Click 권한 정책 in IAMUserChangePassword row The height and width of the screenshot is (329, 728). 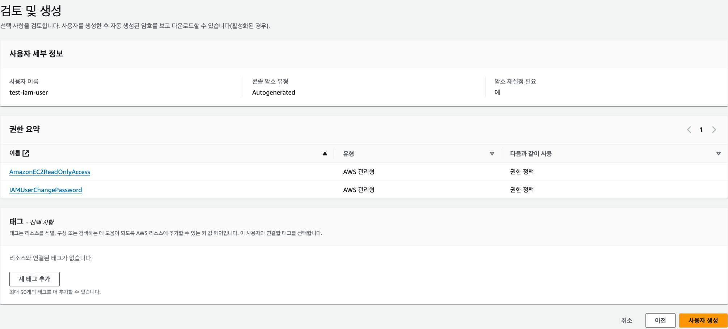[522, 190]
